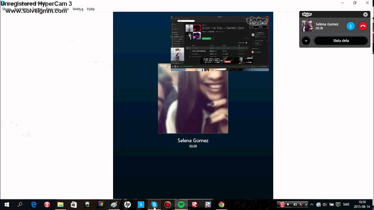Open the red circle app in taskbar

pyautogui.click(x=47, y=205)
